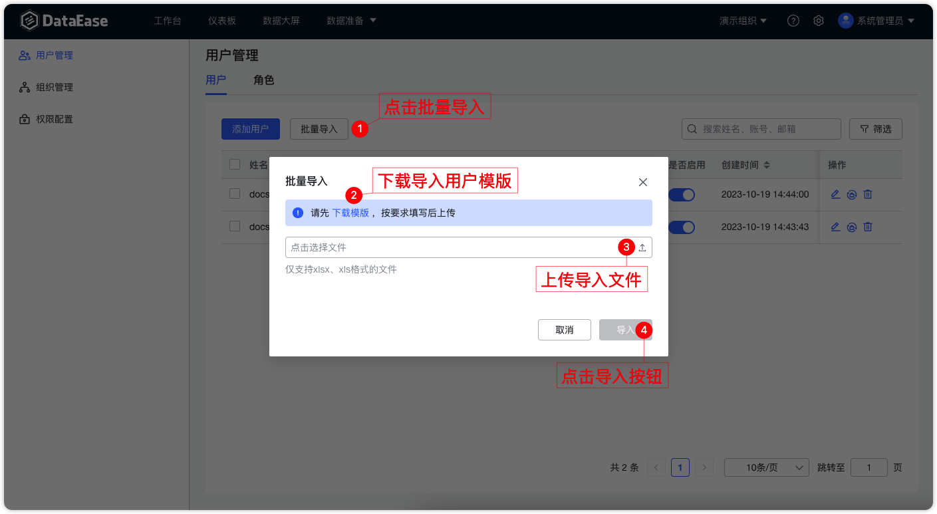
Task: Toggle enabled switch for the 14:44:00 row
Action: (x=682, y=195)
